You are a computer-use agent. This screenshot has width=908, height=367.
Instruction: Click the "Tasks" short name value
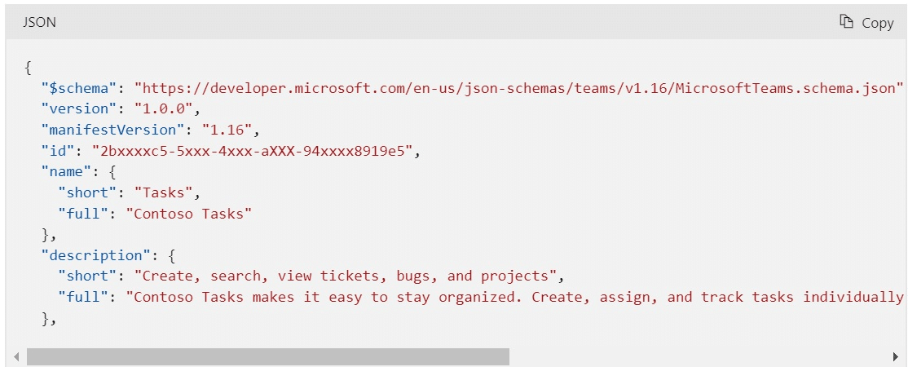coord(165,193)
